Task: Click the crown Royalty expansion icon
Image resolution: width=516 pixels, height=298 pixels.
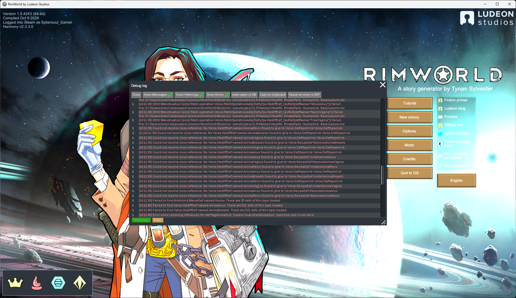Action: [x=15, y=283]
